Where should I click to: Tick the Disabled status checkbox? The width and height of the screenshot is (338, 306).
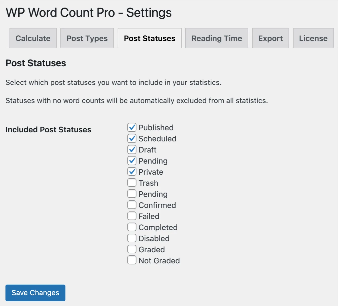pyautogui.click(x=132, y=238)
